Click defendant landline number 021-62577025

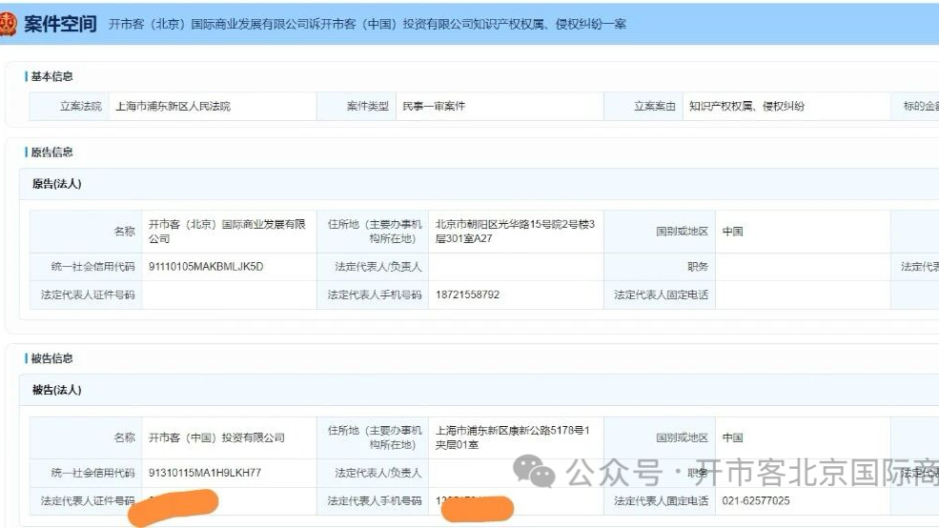coord(756,501)
